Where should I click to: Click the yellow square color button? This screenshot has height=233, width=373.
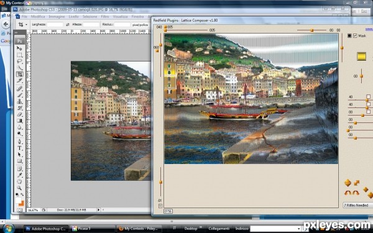tap(361, 57)
